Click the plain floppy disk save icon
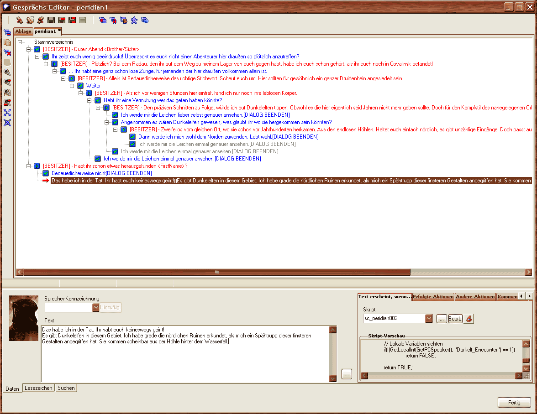The height and width of the screenshot is (414, 537). [x=51, y=20]
